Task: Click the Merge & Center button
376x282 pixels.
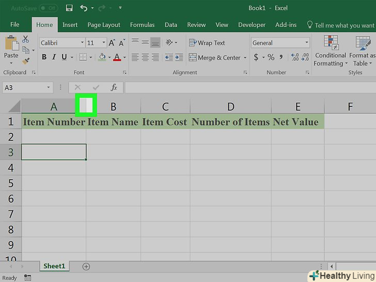Action: pyautogui.click(x=215, y=57)
